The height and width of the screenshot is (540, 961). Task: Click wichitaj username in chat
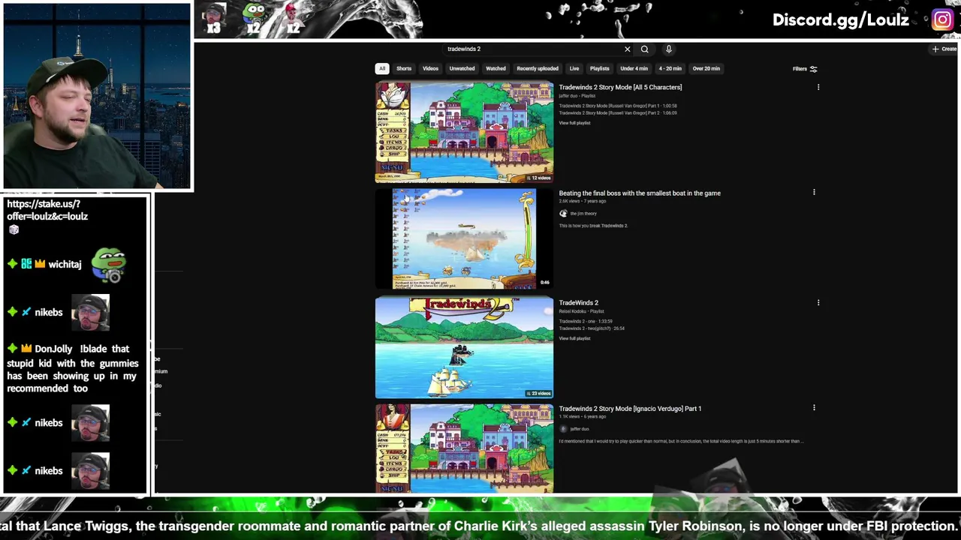65,265
